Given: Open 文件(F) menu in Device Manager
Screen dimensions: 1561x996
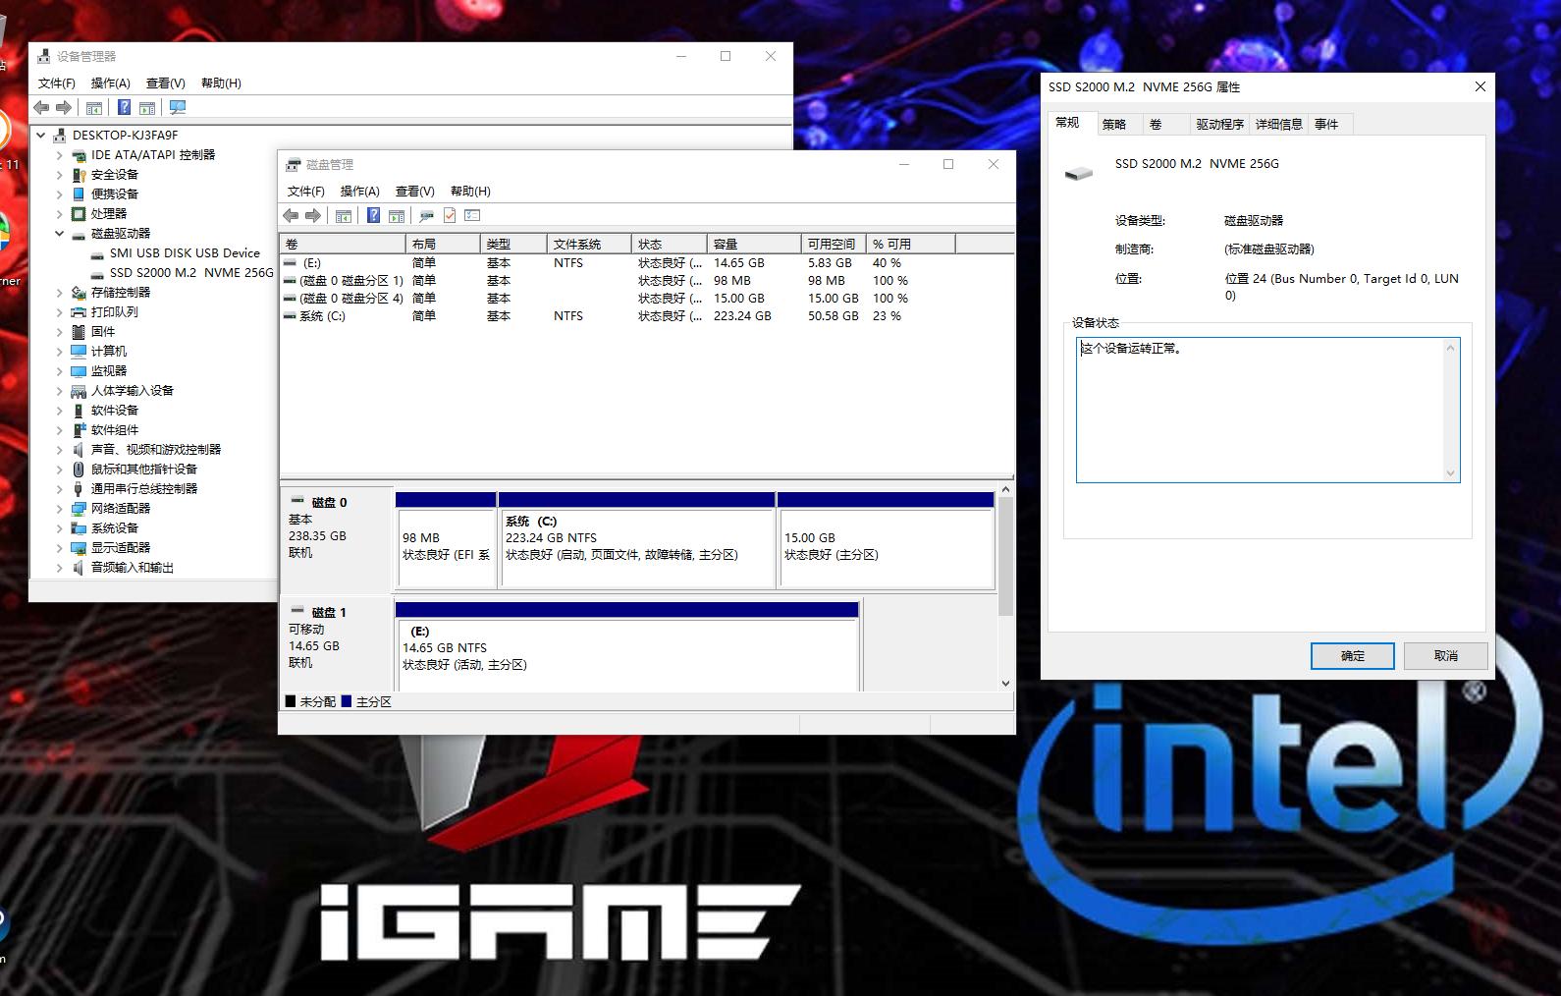Looking at the screenshot, I should coord(57,83).
